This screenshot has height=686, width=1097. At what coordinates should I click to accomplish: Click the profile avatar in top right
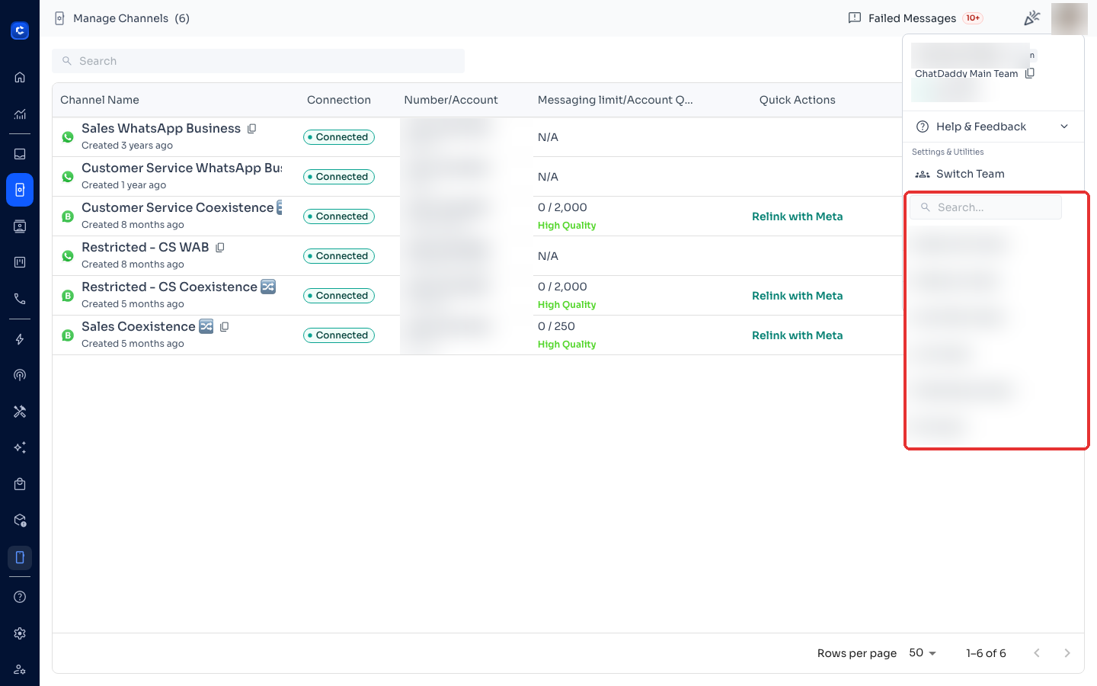[1070, 18]
